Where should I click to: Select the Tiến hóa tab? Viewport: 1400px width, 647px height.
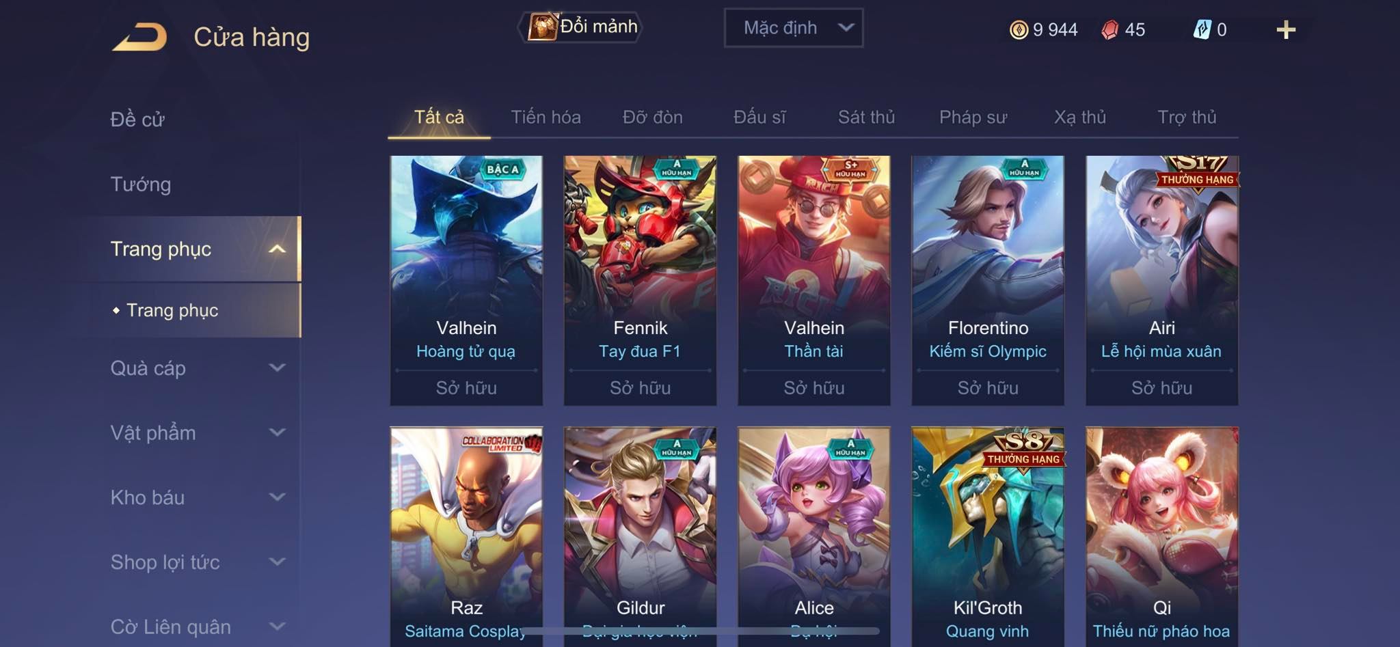[546, 117]
